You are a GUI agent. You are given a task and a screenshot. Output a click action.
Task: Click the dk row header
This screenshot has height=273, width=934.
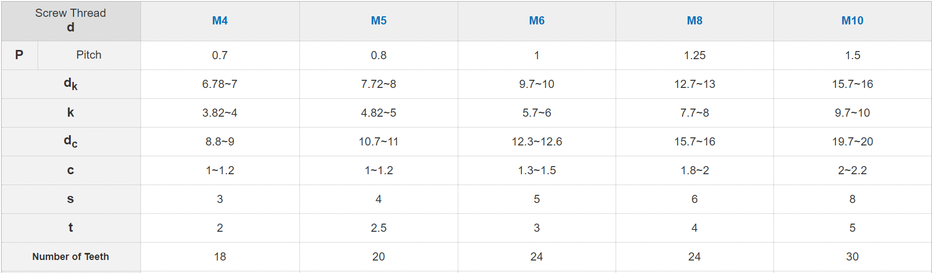[71, 84]
